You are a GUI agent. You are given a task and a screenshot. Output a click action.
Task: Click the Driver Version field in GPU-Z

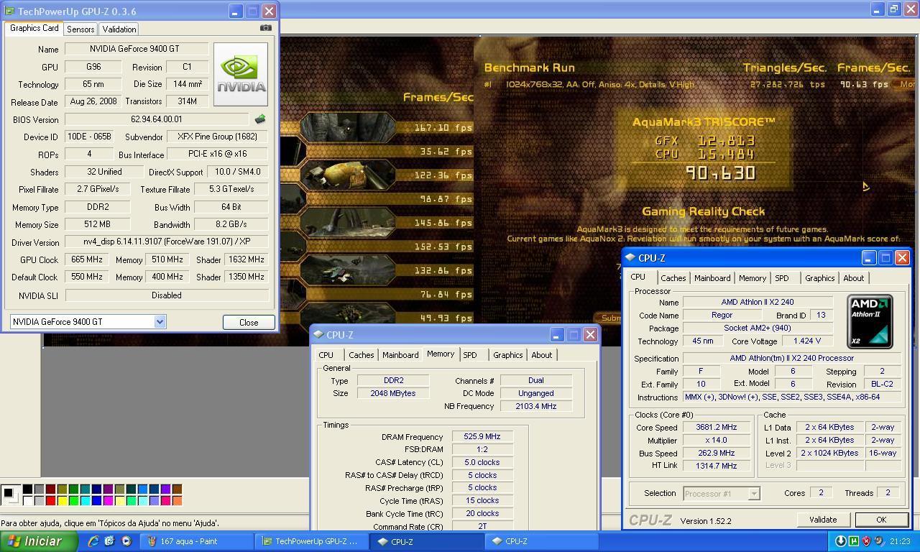167,242
